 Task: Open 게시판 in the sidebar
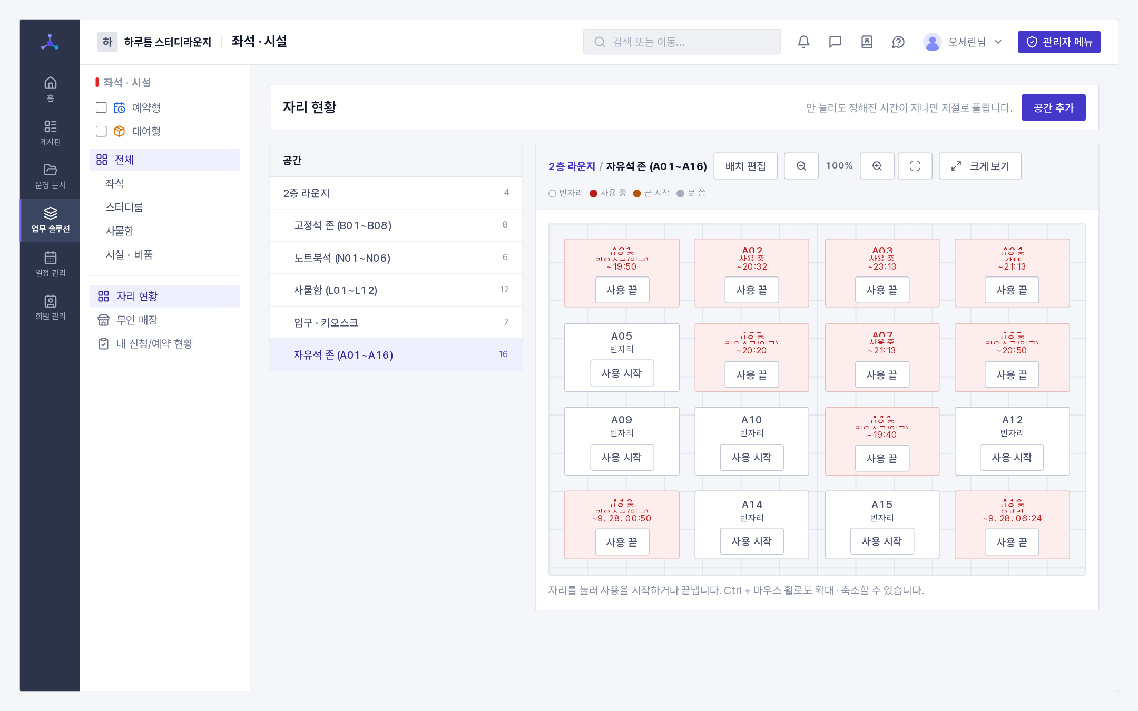50,133
